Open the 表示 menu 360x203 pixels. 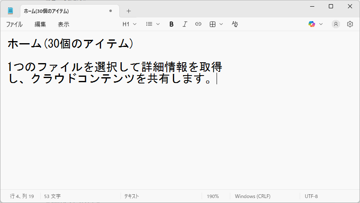pos(64,24)
